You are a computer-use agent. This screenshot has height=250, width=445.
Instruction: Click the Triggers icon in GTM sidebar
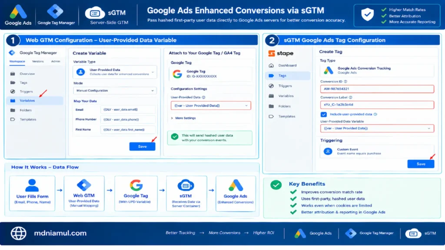click(13, 92)
